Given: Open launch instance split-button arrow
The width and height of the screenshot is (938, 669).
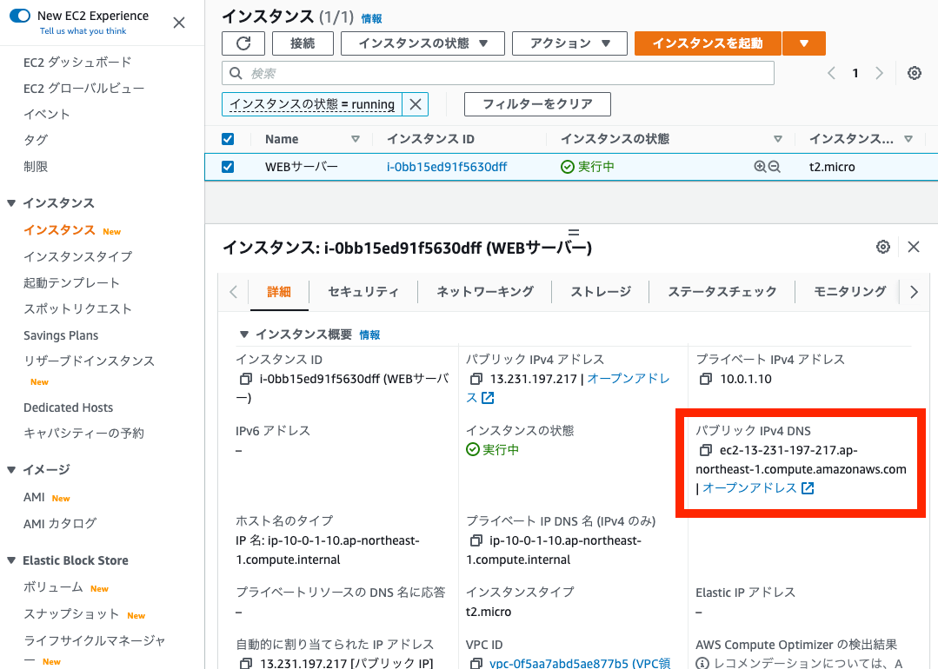Looking at the screenshot, I should [x=804, y=43].
